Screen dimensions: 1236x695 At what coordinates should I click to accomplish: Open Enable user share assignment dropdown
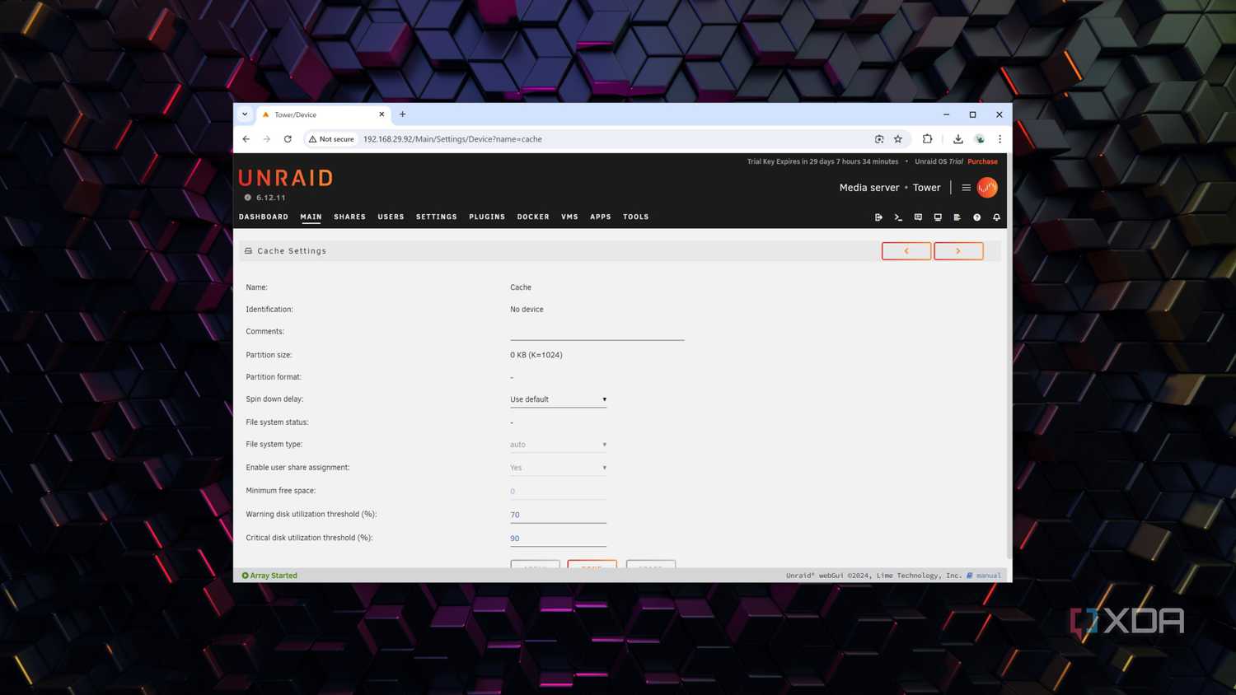(x=558, y=468)
